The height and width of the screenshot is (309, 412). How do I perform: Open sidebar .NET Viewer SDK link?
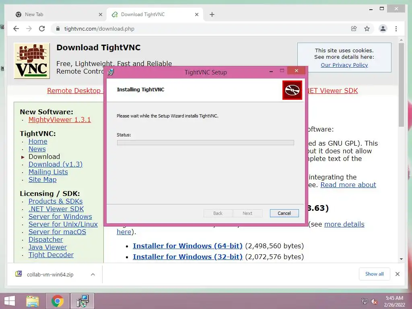pyautogui.click(x=56, y=209)
